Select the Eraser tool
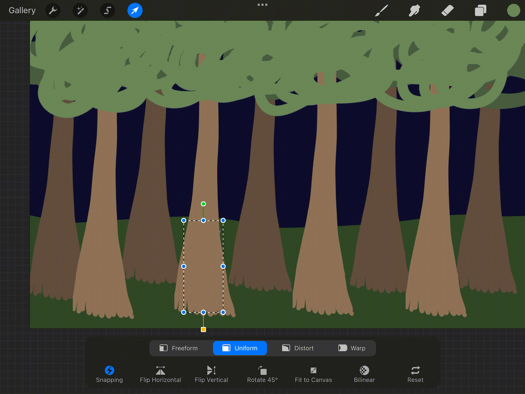525x394 pixels. 447,11
